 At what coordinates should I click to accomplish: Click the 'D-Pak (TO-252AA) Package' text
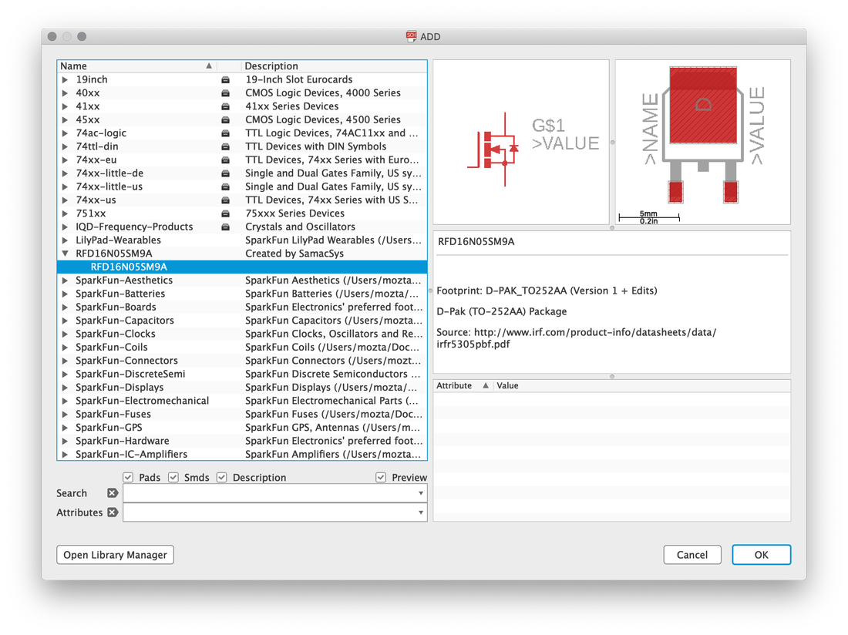tap(501, 312)
